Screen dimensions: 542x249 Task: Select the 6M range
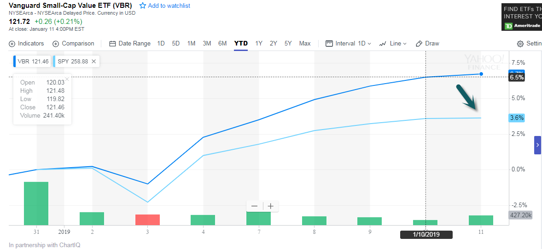[x=222, y=44]
